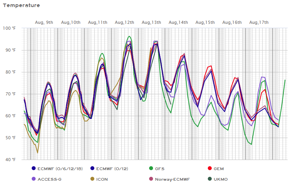
Task: Hide the ECMWF (0/12) series label
Action: click(x=111, y=169)
